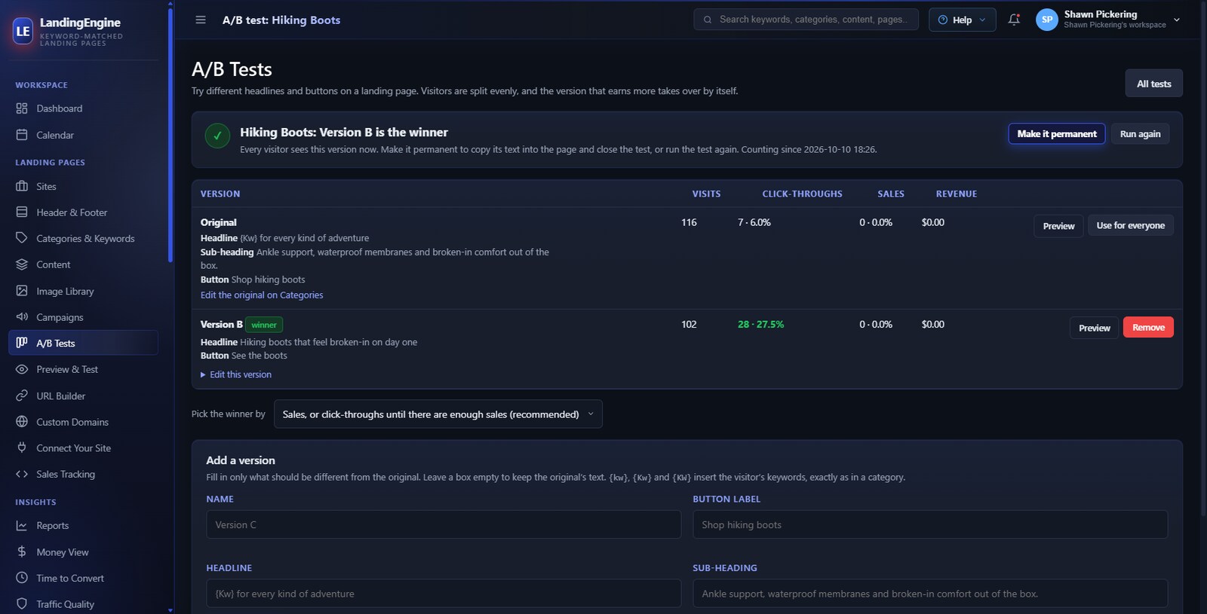Click the Dashboard grid icon in sidebar
The image size is (1207, 614).
pyautogui.click(x=22, y=108)
